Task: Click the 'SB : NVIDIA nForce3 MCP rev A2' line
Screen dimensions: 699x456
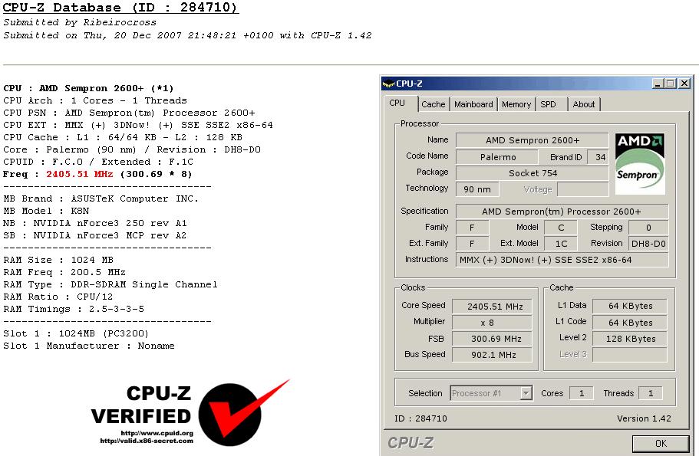Action: click(x=95, y=235)
